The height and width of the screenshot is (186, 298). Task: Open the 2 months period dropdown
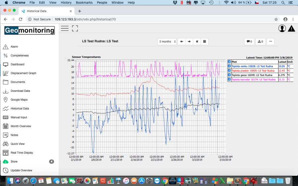coord(167,42)
